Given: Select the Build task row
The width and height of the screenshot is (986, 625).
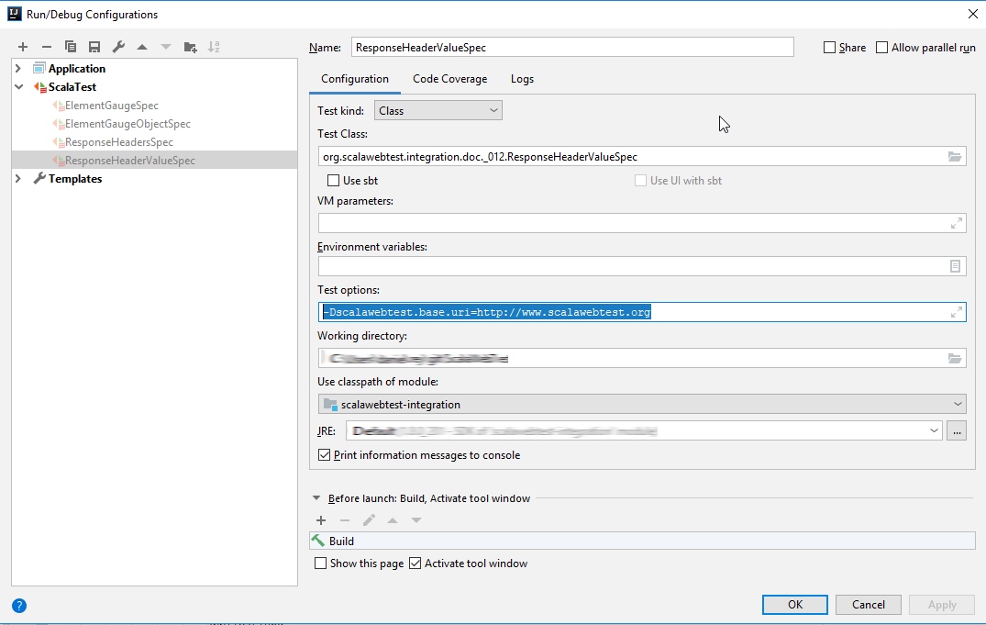Looking at the screenshot, I should [642, 541].
